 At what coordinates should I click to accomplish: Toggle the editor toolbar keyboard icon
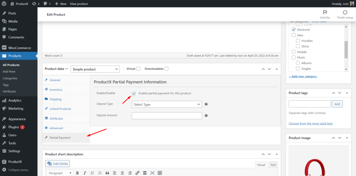(x=160, y=173)
